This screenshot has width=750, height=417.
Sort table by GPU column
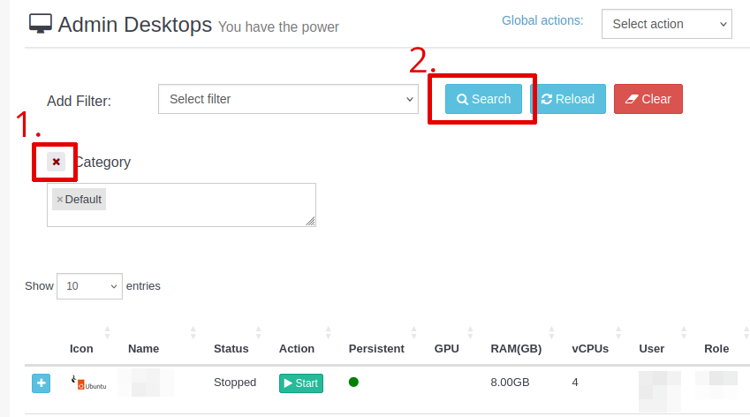[x=446, y=349]
